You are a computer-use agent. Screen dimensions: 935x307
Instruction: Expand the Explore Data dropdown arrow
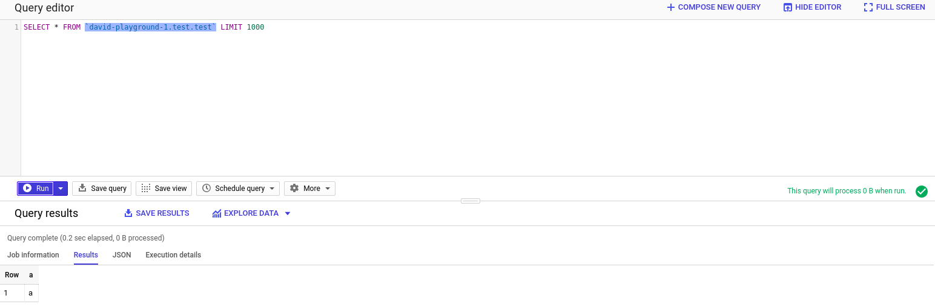288,213
